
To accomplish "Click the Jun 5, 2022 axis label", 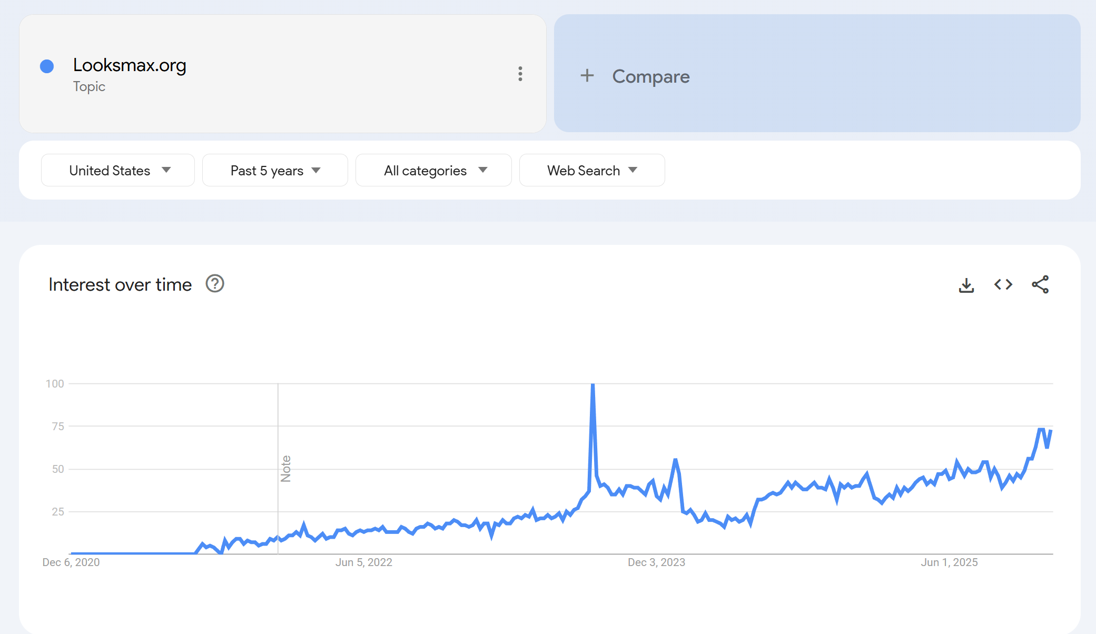I will (x=364, y=562).
